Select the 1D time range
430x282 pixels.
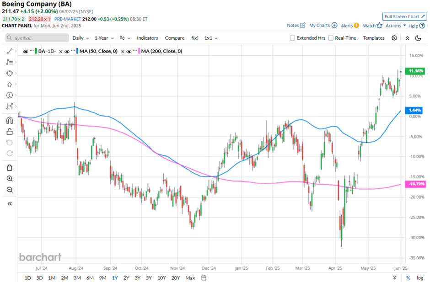28,278
